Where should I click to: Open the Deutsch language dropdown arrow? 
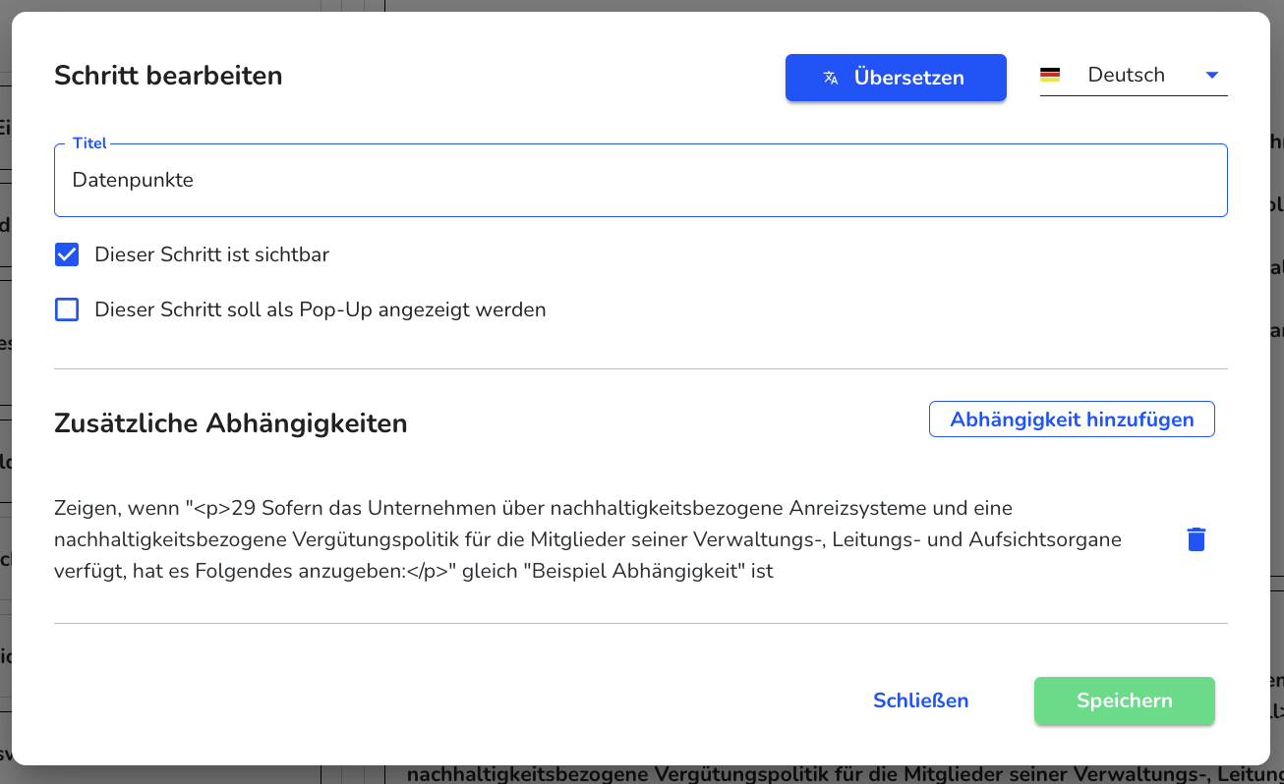pyautogui.click(x=1211, y=75)
